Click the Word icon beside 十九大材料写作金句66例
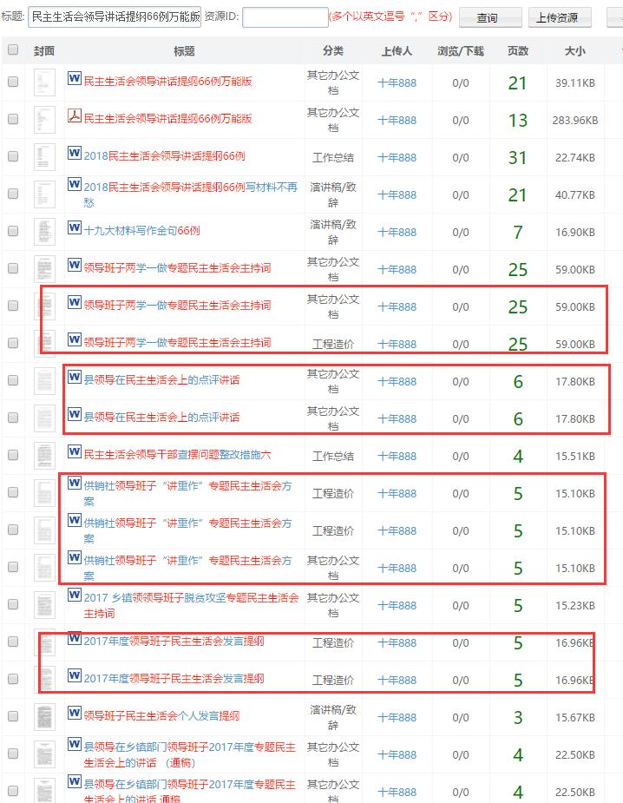 pyautogui.click(x=75, y=230)
